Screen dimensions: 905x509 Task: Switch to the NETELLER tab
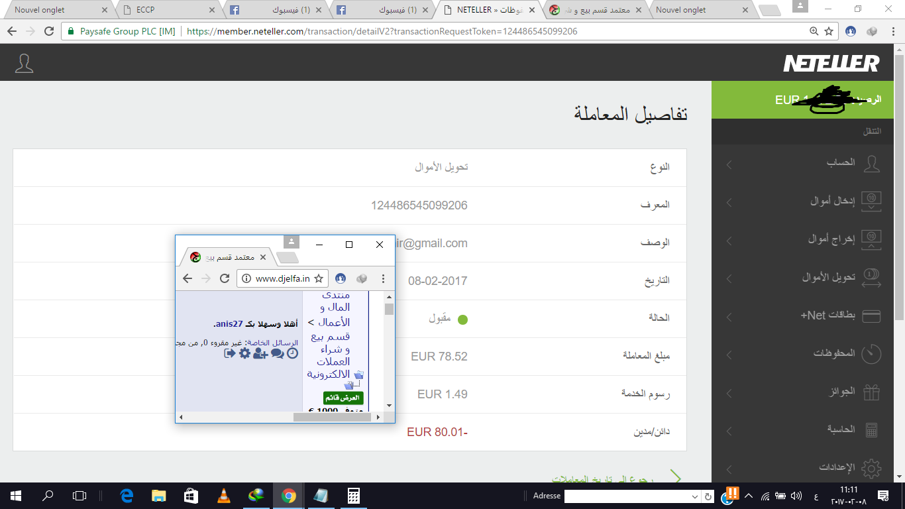point(490,10)
